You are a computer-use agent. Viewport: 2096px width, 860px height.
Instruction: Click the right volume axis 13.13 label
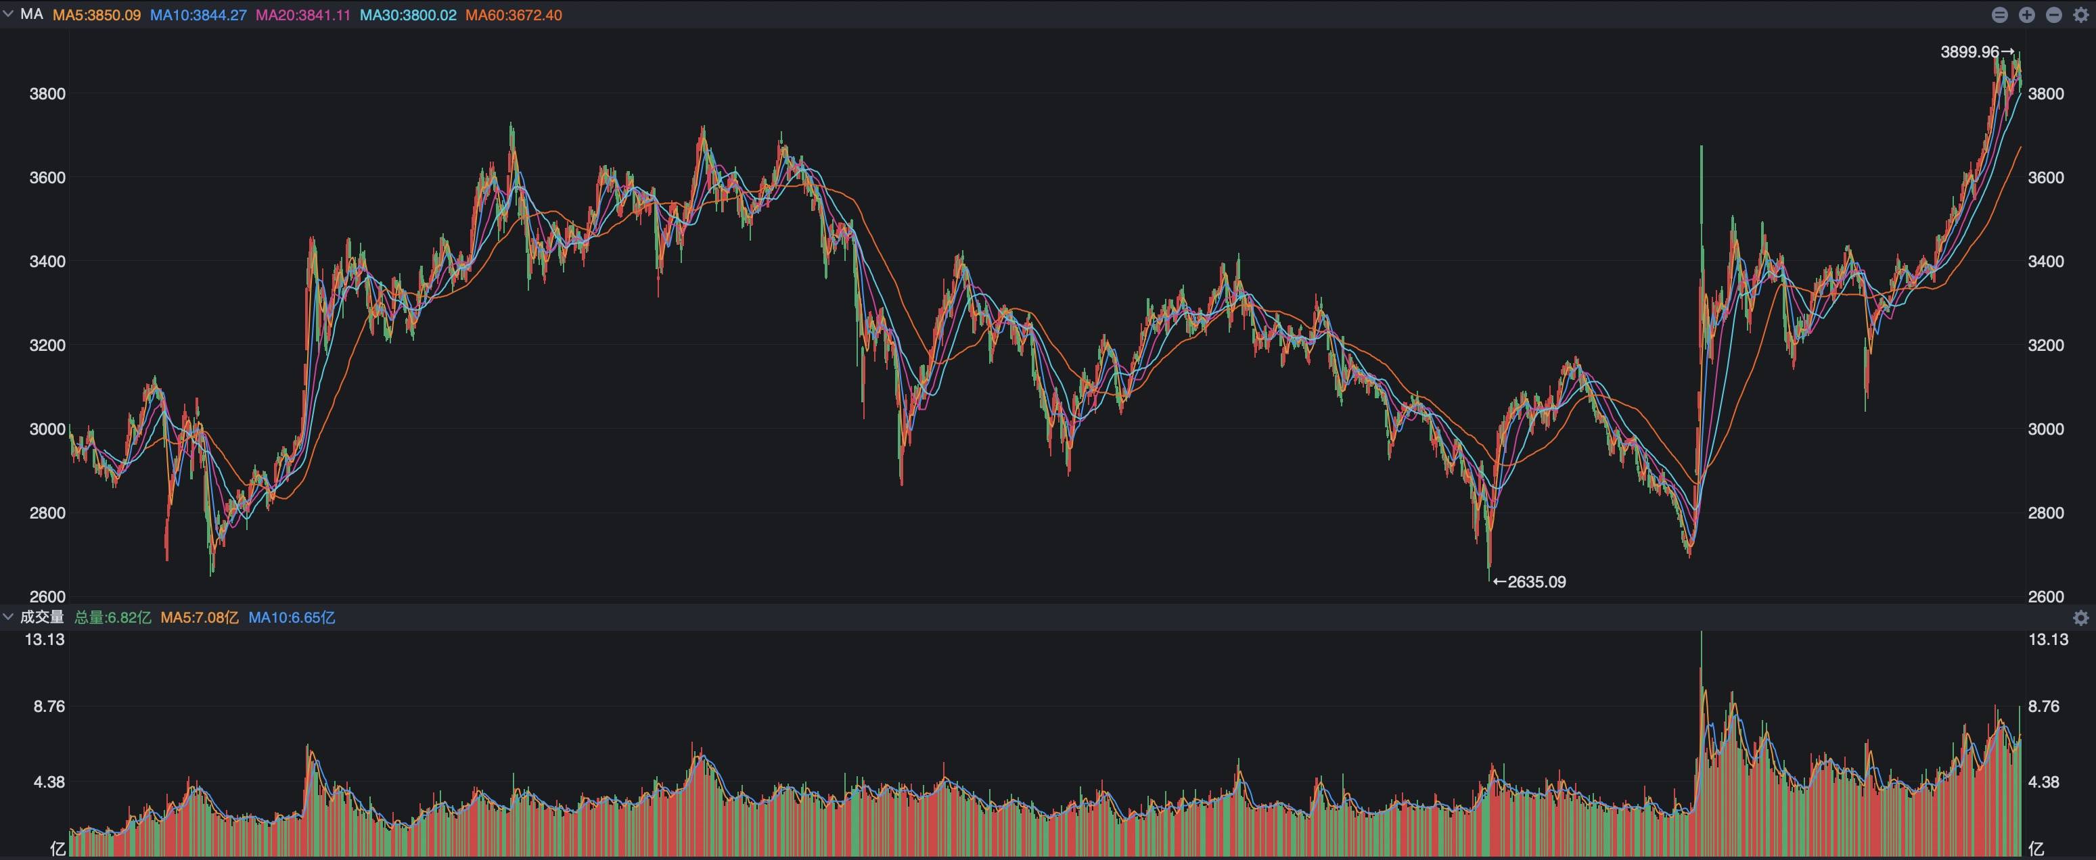pos(2048,640)
